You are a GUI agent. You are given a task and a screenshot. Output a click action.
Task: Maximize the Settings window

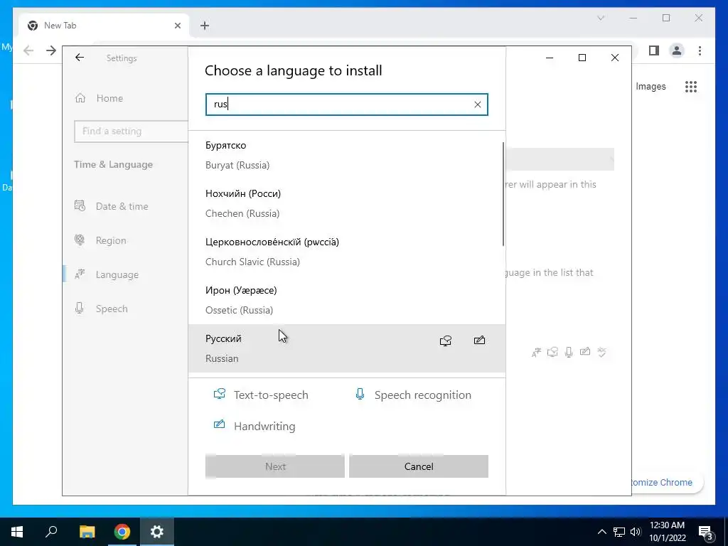[x=582, y=58]
